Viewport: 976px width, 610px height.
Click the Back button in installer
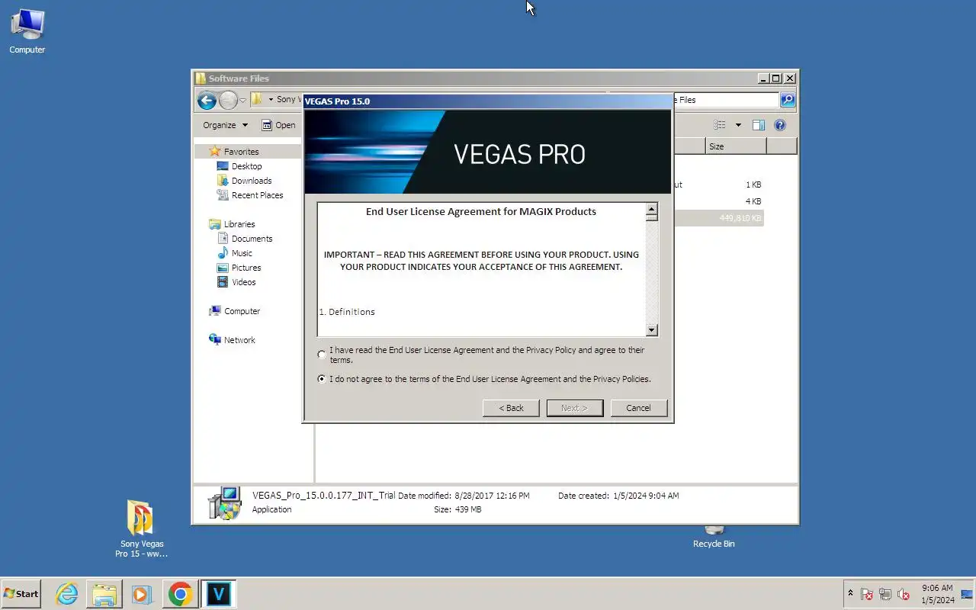click(511, 408)
